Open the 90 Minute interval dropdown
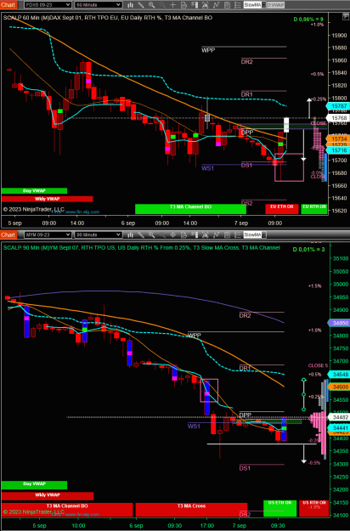Screen dimensions: 350x531 [x=99, y=234]
